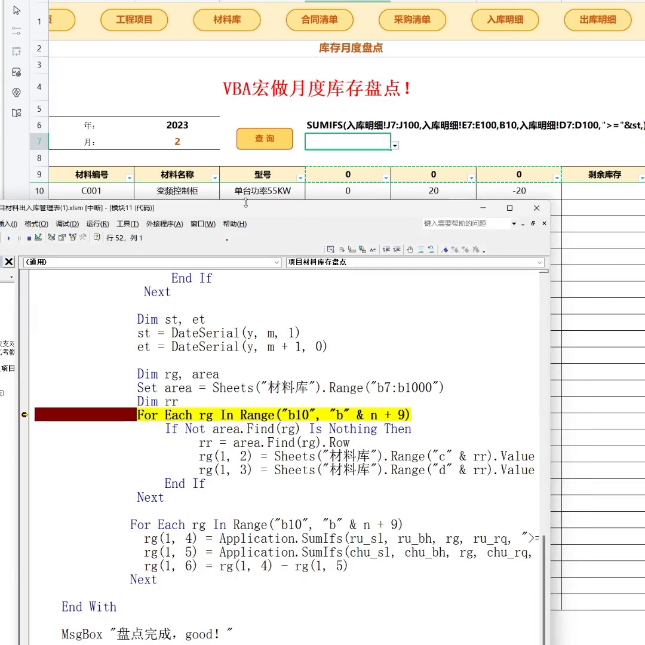Click the Outdent icon in Edit toolbar

(x=397, y=249)
